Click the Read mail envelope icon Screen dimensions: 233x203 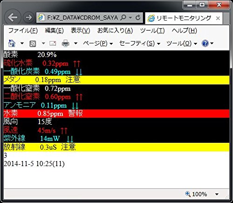coord(53,43)
